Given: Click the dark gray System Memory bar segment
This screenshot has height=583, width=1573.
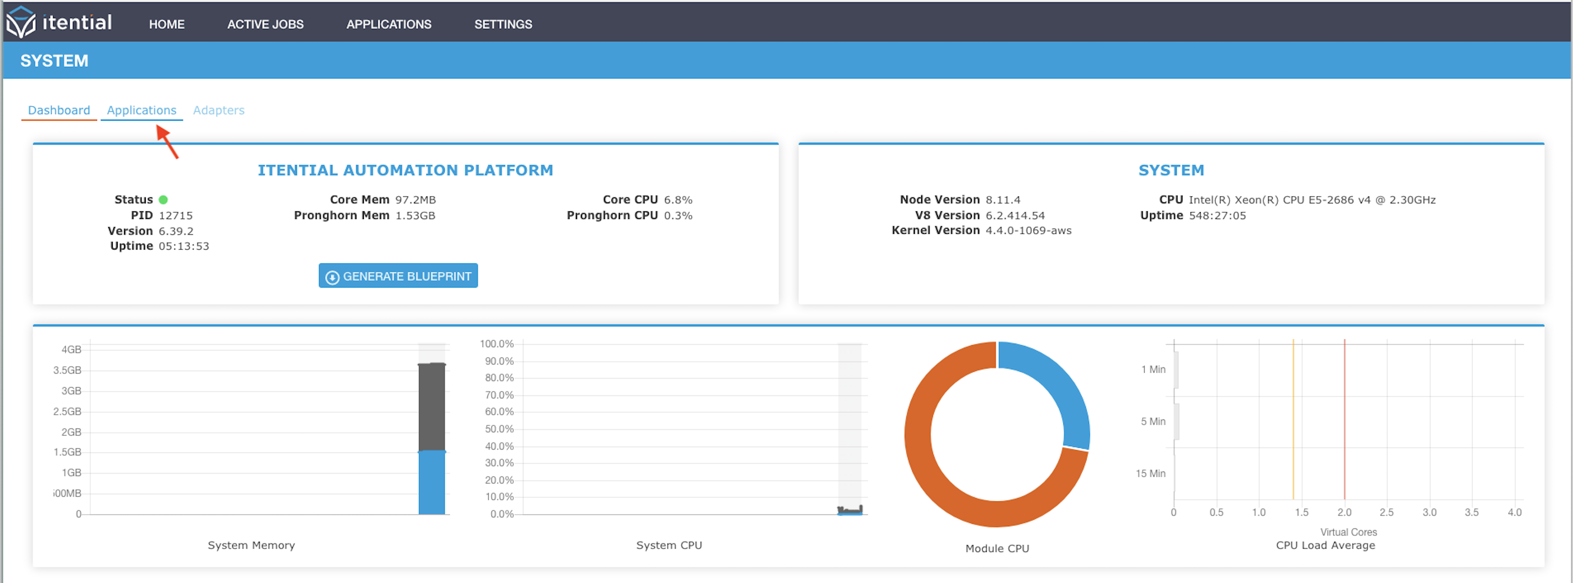Looking at the screenshot, I should [x=432, y=407].
